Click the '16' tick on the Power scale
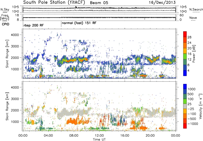This screenshot has width=203, height=141. click(x=189, y=54)
